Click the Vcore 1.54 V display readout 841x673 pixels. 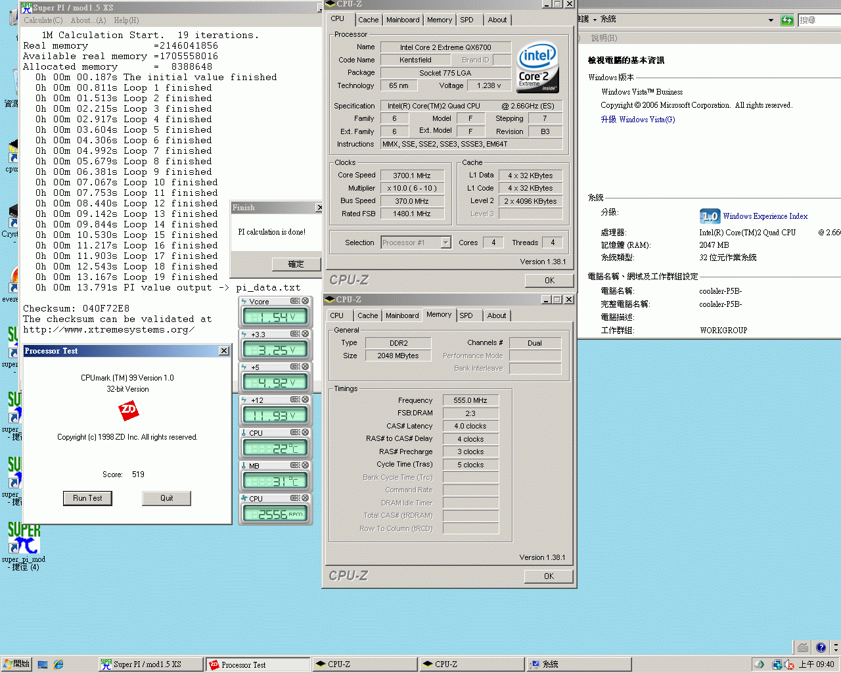(x=275, y=317)
